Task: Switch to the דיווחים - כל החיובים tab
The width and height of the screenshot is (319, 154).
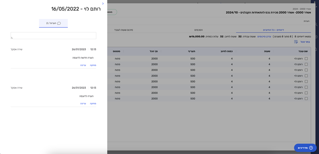Action: click(x=273, y=30)
